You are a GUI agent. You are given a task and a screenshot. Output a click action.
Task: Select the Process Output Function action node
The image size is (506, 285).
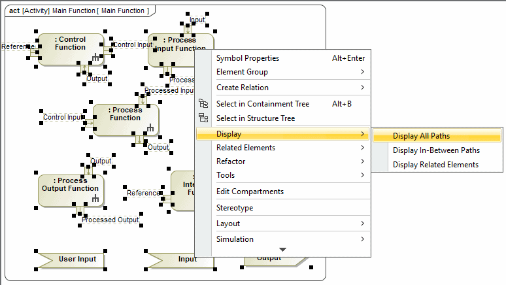71,190
